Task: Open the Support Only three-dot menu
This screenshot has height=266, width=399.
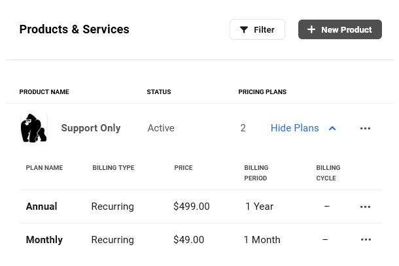Action: pos(365,128)
